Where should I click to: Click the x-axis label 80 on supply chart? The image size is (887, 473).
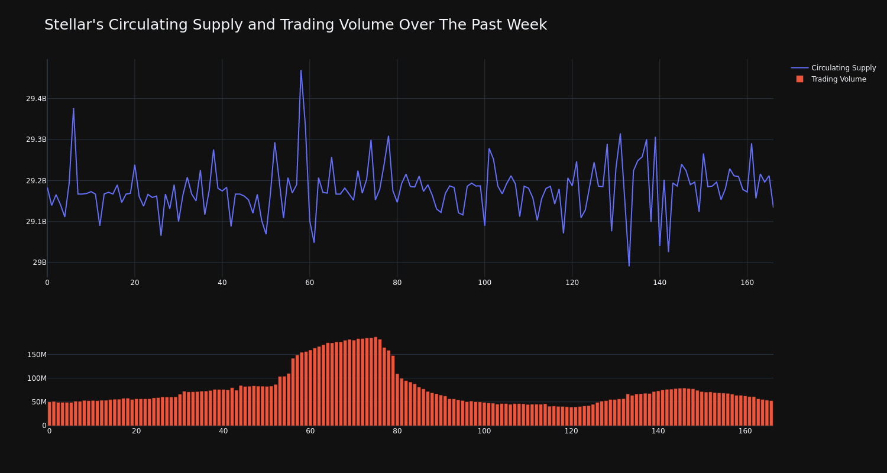(397, 283)
